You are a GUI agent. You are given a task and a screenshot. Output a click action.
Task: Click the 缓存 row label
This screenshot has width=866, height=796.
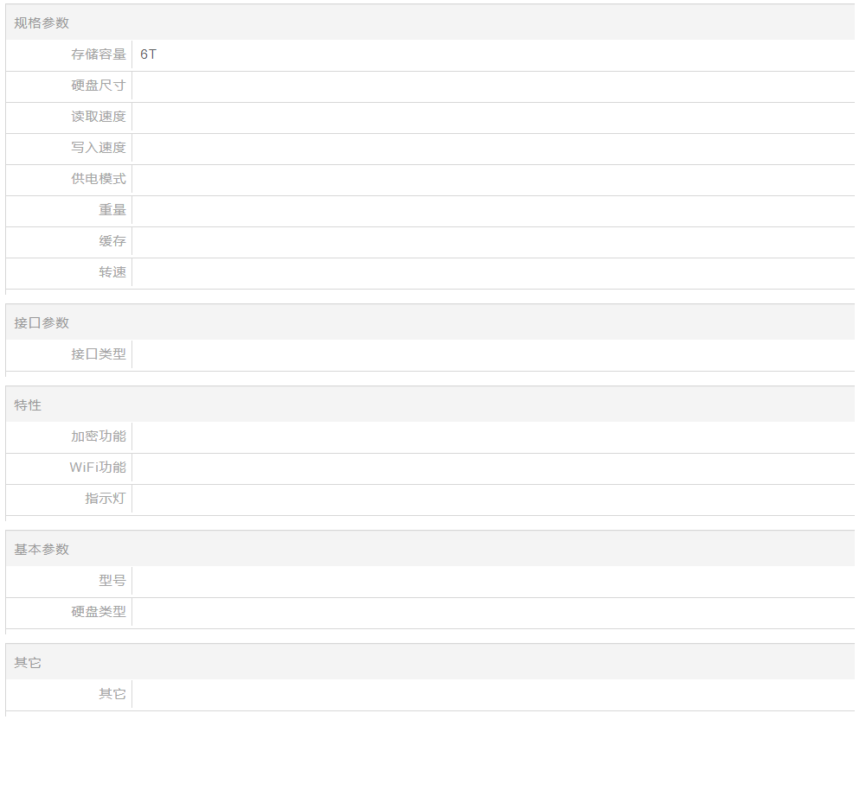click(x=112, y=241)
